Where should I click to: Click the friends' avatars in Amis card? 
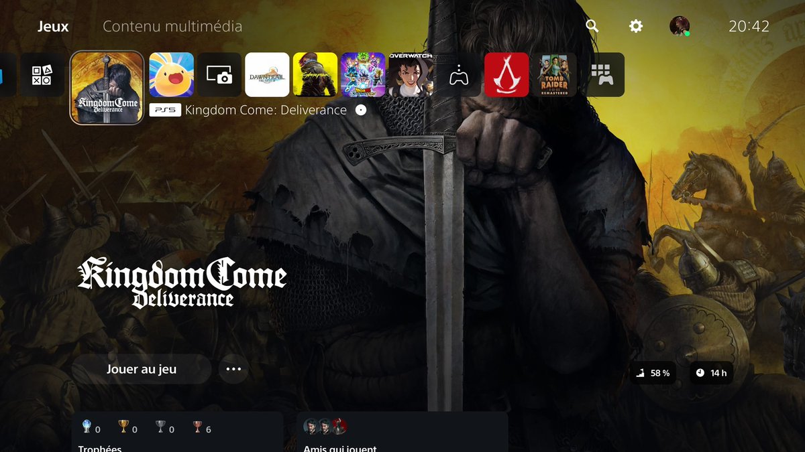click(x=325, y=427)
